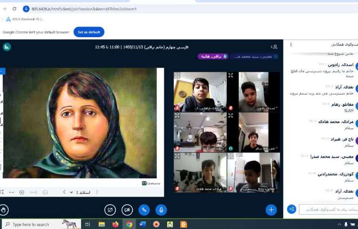The height and width of the screenshot is (229, 358).
Task: Click the green headphone listen-only badge
Action: pyautogui.click(x=231, y=148)
